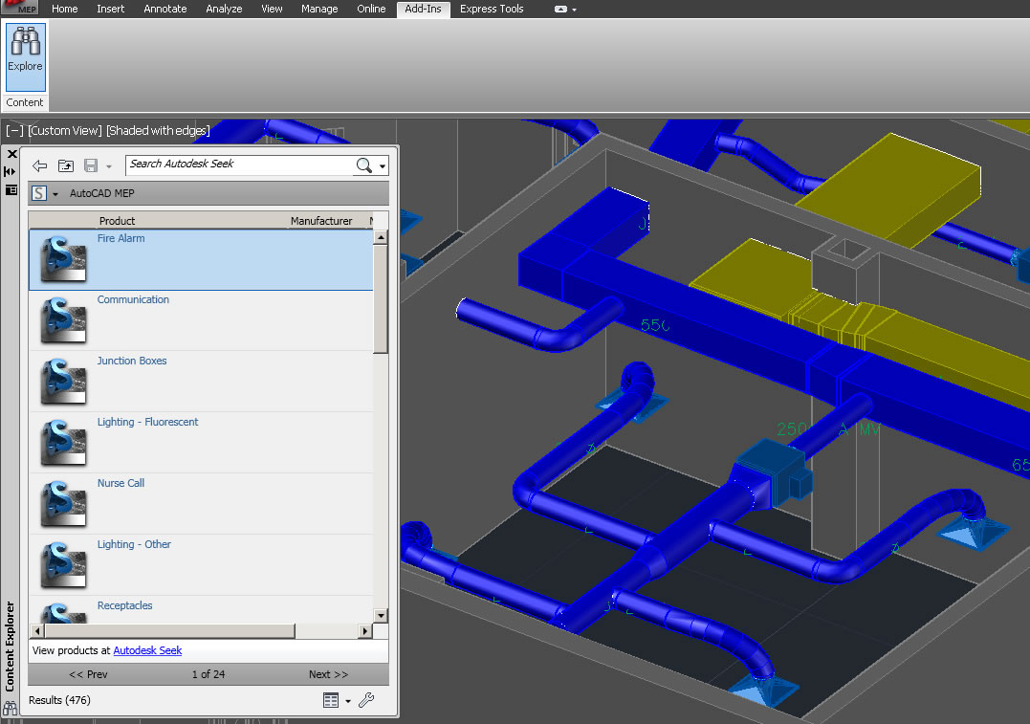Open the ribbon display options arrow
Viewport: 1030px width, 724px height.
tap(575, 10)
